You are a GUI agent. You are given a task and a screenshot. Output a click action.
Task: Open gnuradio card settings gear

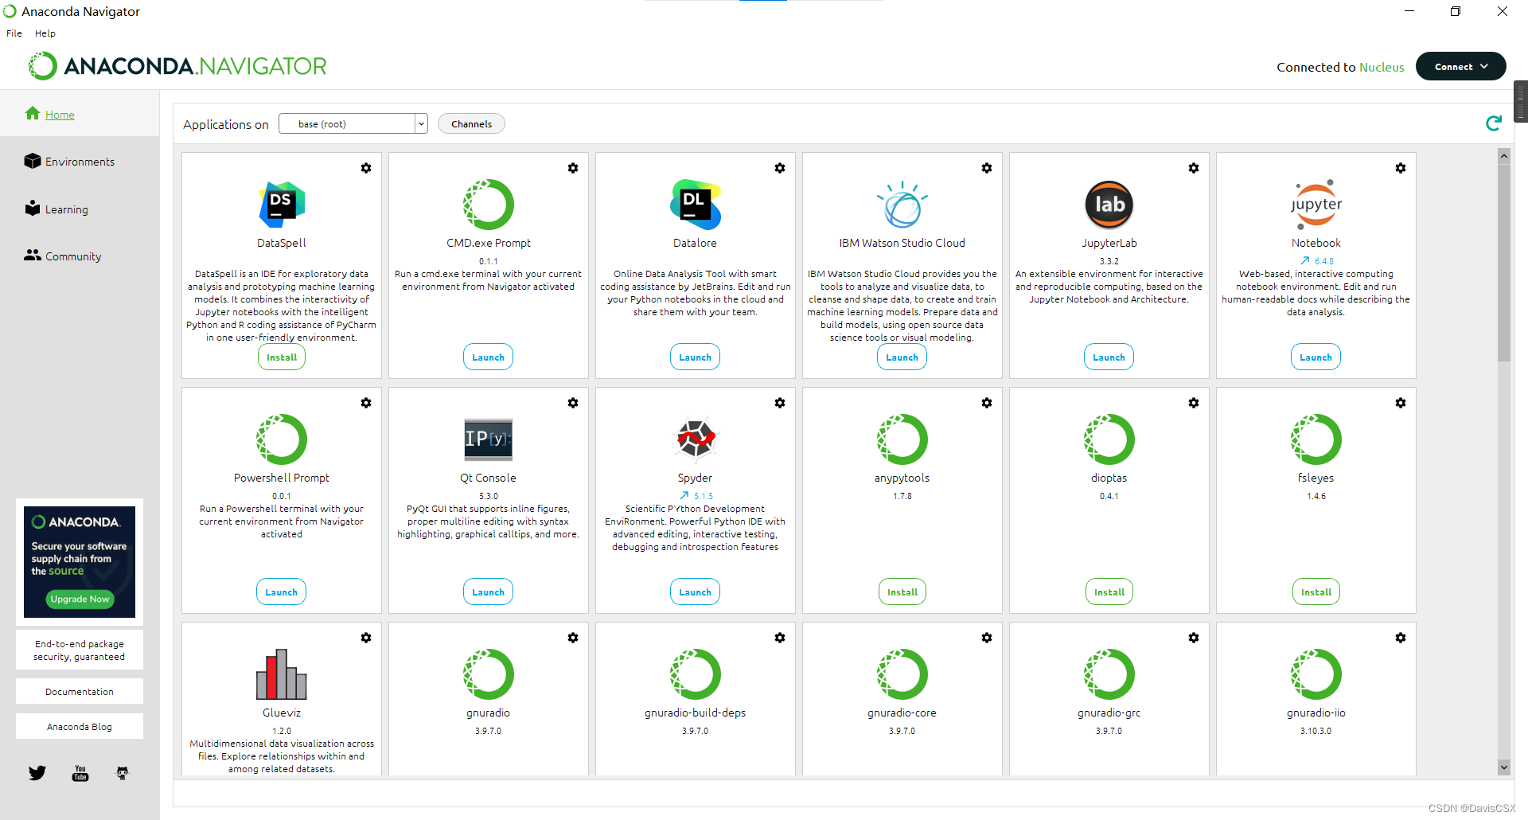click(573, 638)
